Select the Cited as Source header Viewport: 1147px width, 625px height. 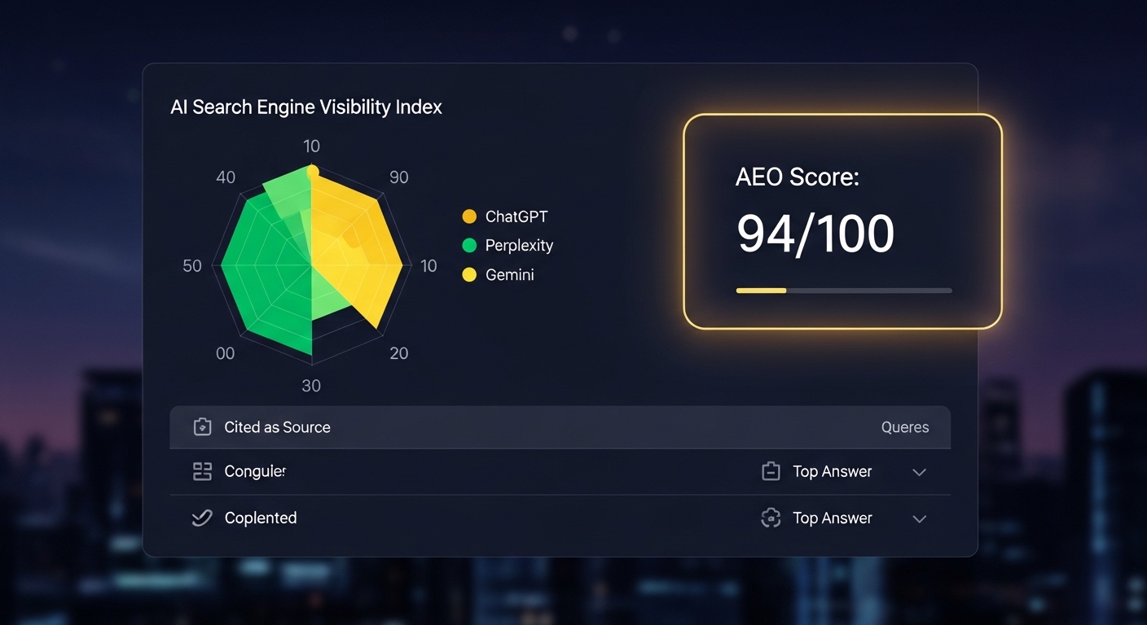[277, 427]
